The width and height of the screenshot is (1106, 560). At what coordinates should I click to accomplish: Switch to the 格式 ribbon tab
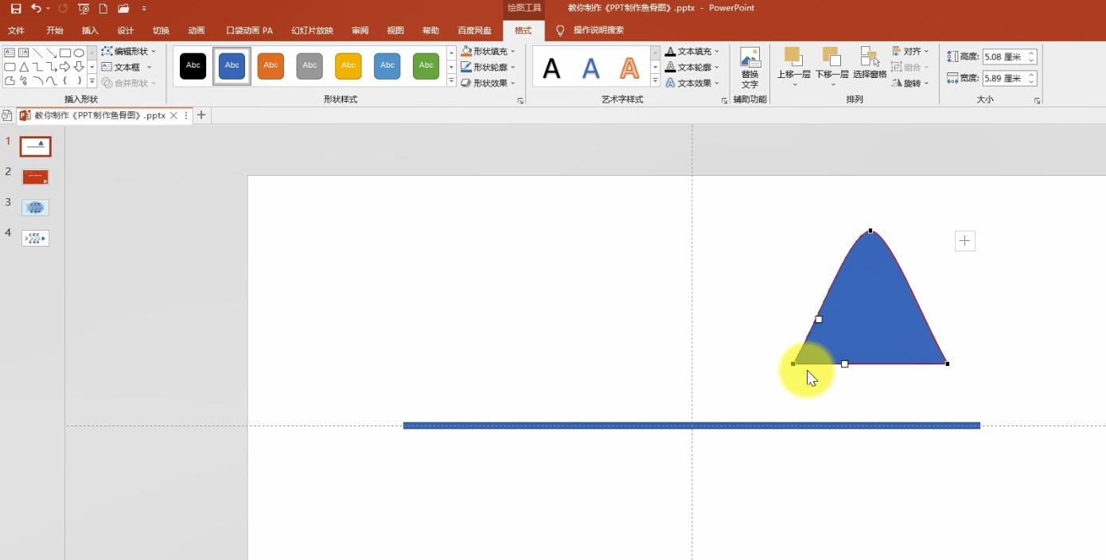523,30
